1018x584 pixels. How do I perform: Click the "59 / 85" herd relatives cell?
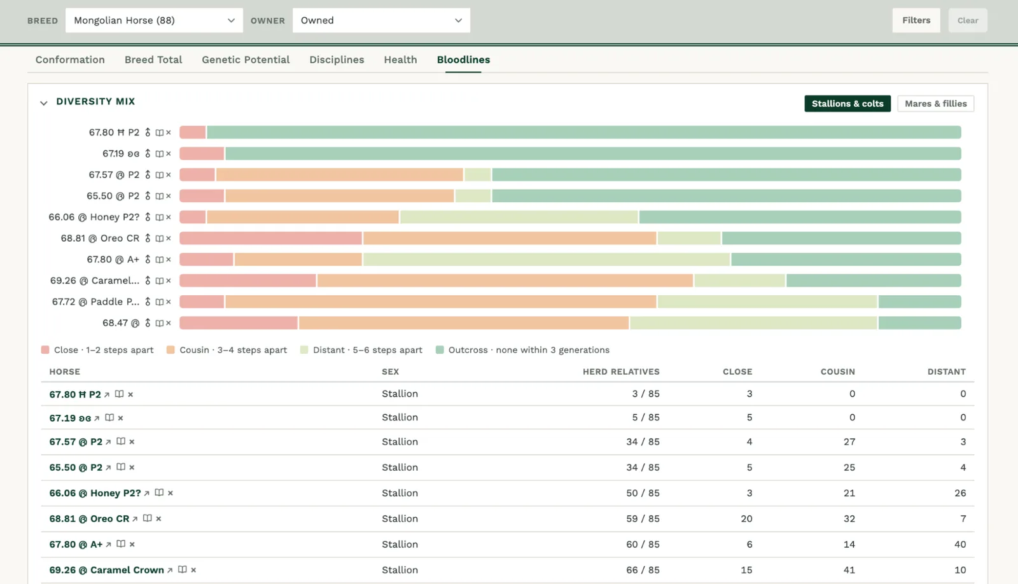pos(643,519)
